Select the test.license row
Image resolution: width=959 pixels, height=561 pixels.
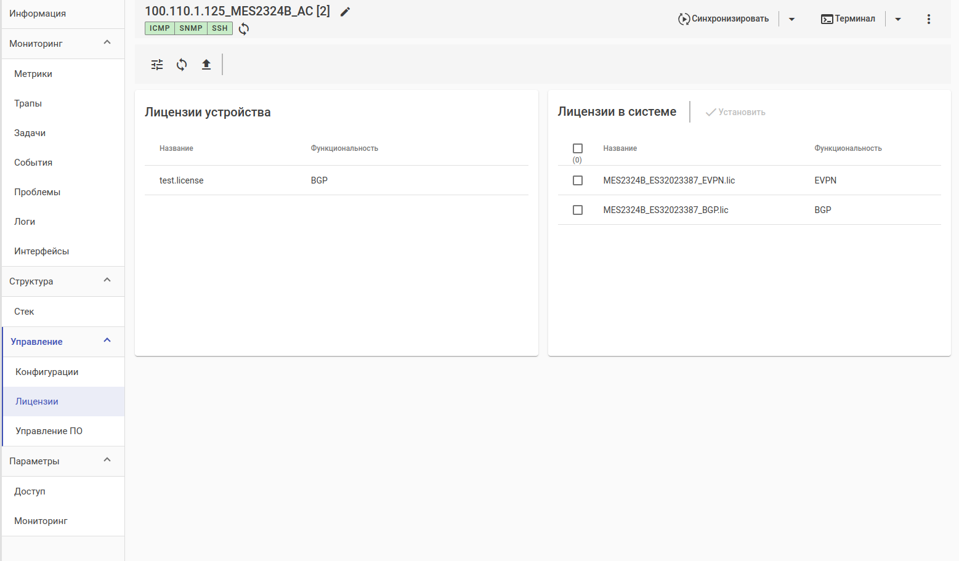coord(182,180)
